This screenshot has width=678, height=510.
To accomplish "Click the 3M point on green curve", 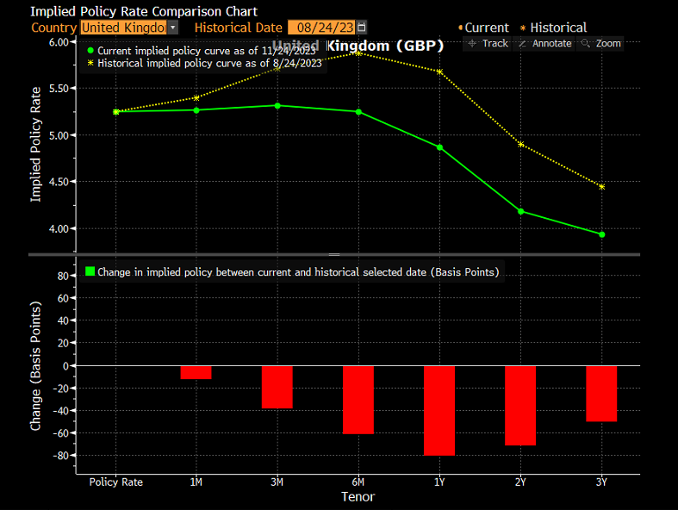I will (277, 106).
